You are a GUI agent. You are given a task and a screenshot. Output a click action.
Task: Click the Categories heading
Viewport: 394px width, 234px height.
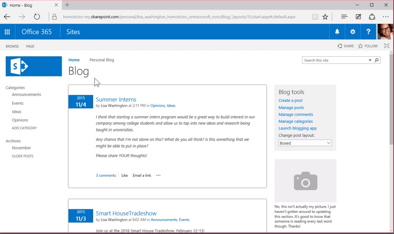[15, 88]
